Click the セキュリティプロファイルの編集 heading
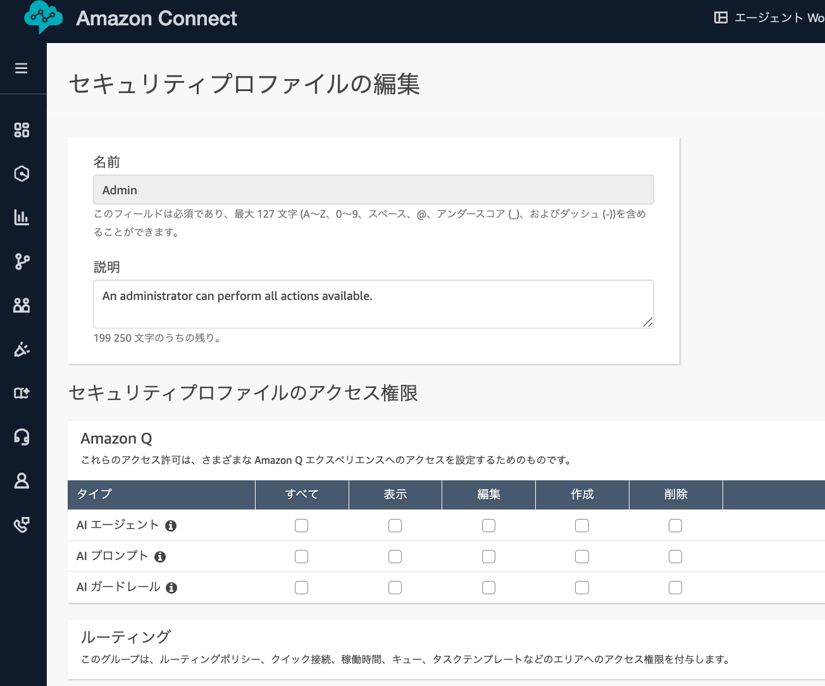This screenshot has height=686, width=825. click(244, 84)
